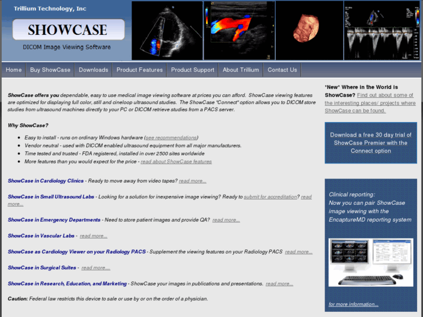Follow the 'see recommendations' link
The image size is (423, 317).
tap(171, 138)
